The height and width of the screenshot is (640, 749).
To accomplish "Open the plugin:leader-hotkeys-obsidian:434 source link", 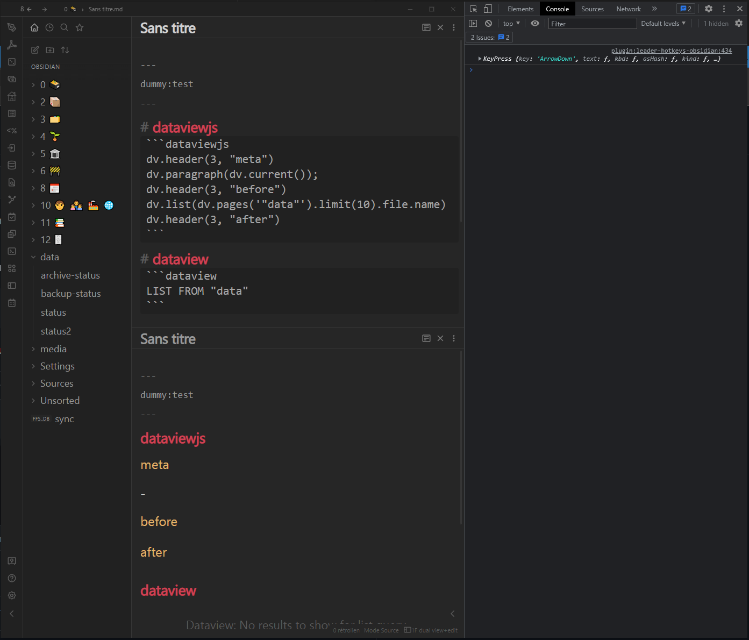I will [672, 50].
